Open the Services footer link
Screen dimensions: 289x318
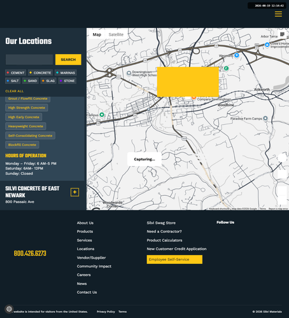84,240
